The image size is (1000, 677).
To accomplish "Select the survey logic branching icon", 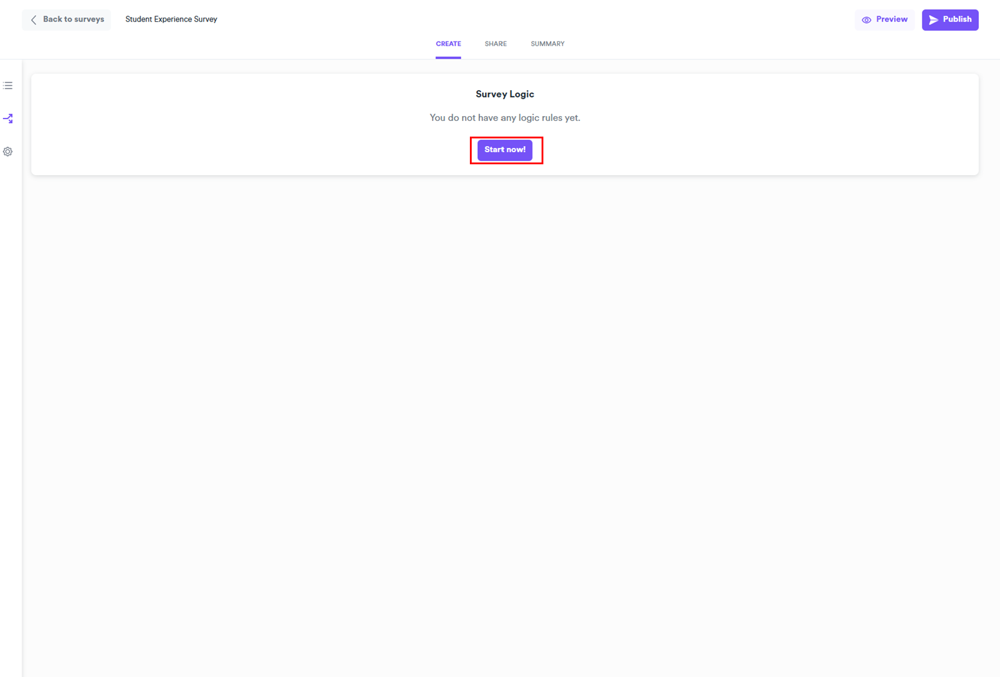I will [8, 119].
